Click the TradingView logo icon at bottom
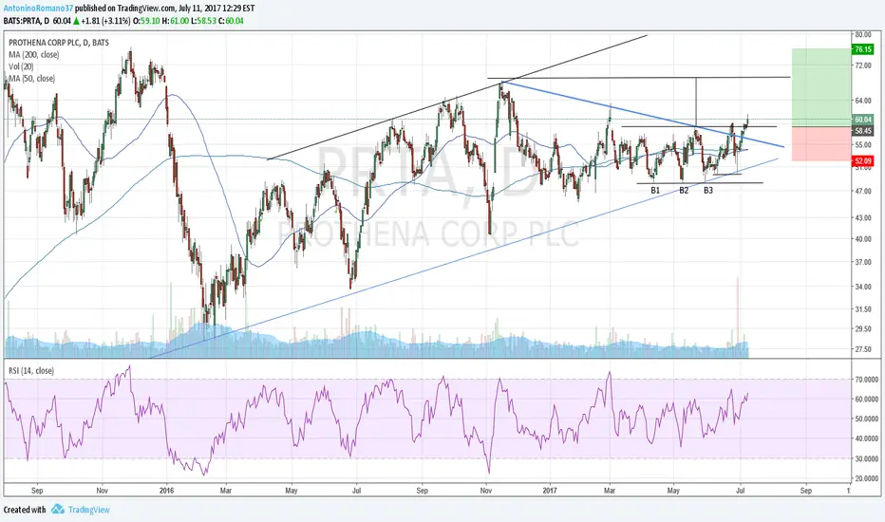The image size is (885, 522). pyautogui.click(x=58, y=510)
